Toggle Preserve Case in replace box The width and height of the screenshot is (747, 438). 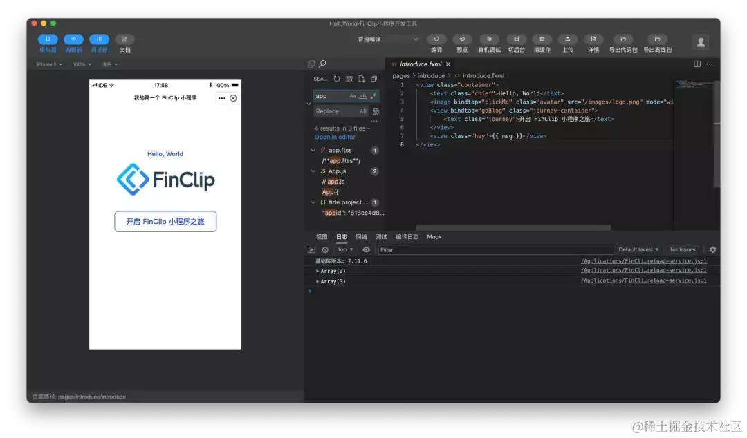(x=363, y=111)
